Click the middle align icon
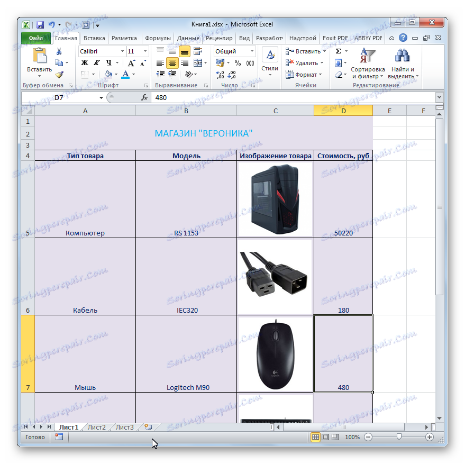This screenshot has width=465, height=464. [172, 51]
